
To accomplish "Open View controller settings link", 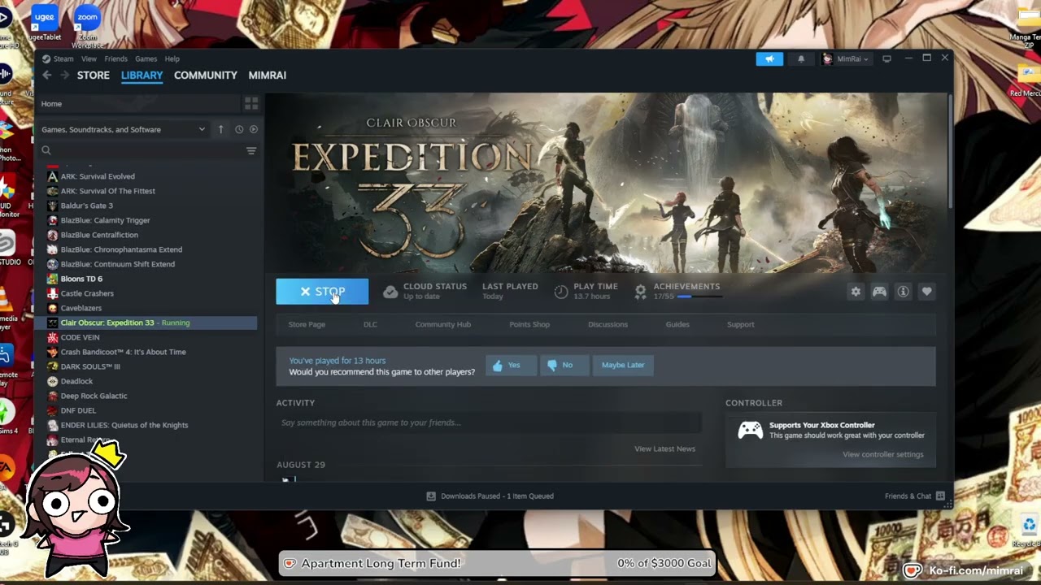I will point(883,454).
